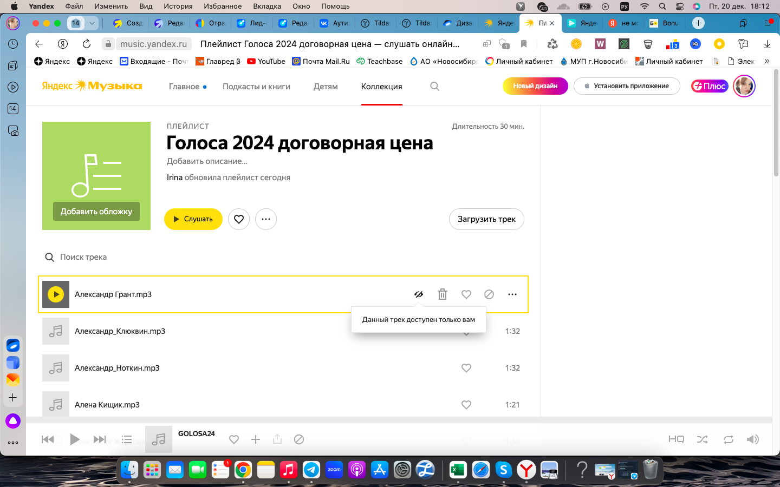Show hidden bookmarks with double chevron
Image resolution: width=780 pixels, height=487 pixels.
767,61
